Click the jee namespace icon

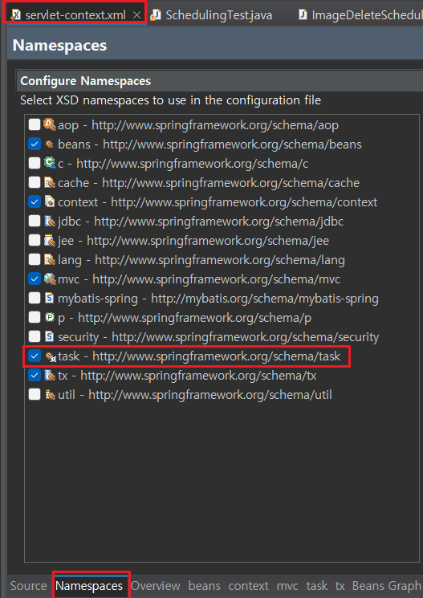pos(50,240)
